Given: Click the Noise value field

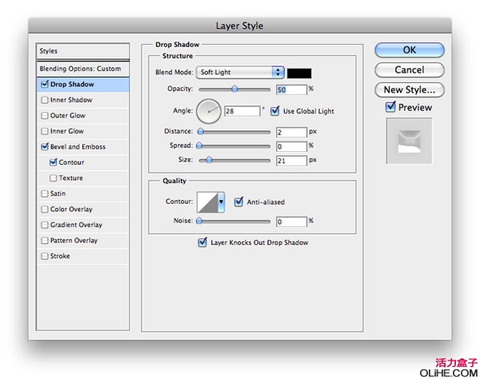Looking at the screenshot, I should pos(291,221).
